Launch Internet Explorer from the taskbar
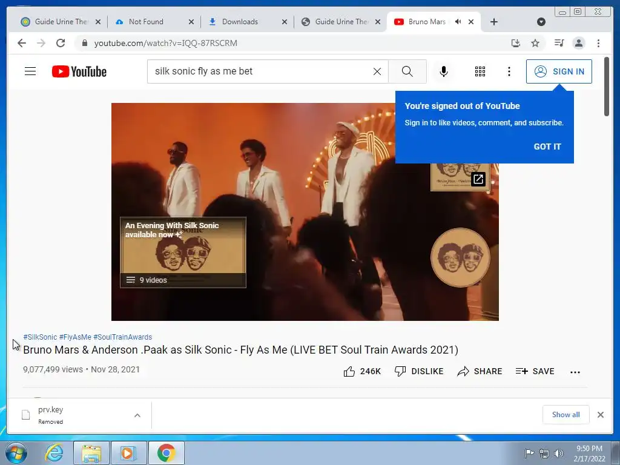This screenshot has width=620, height=465. pyautogui.click(x=53, y=453)
